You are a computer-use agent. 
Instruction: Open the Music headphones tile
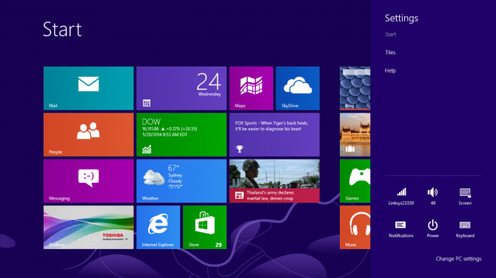pyautogui.click(x=355, y=228)
